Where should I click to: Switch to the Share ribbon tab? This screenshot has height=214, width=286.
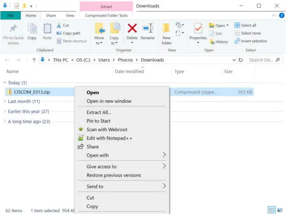pyautogui.click(x=51, y=15)
